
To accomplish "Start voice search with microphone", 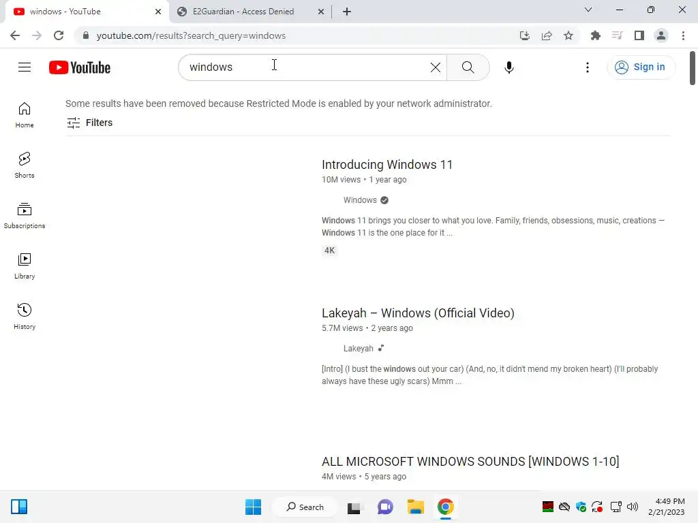I will [509, 67].
